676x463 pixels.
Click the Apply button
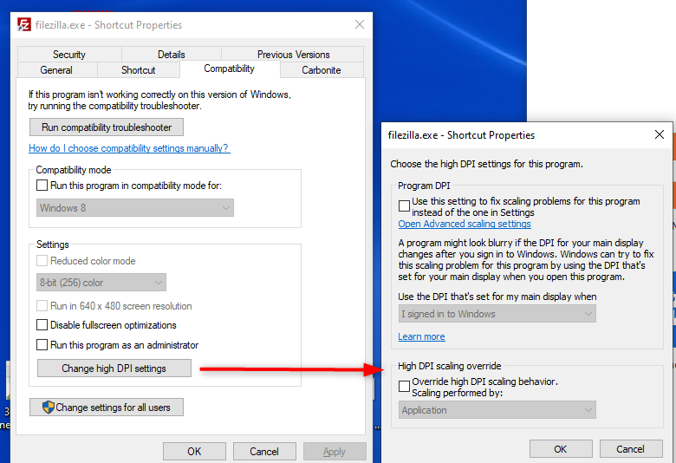click(335, 452)
